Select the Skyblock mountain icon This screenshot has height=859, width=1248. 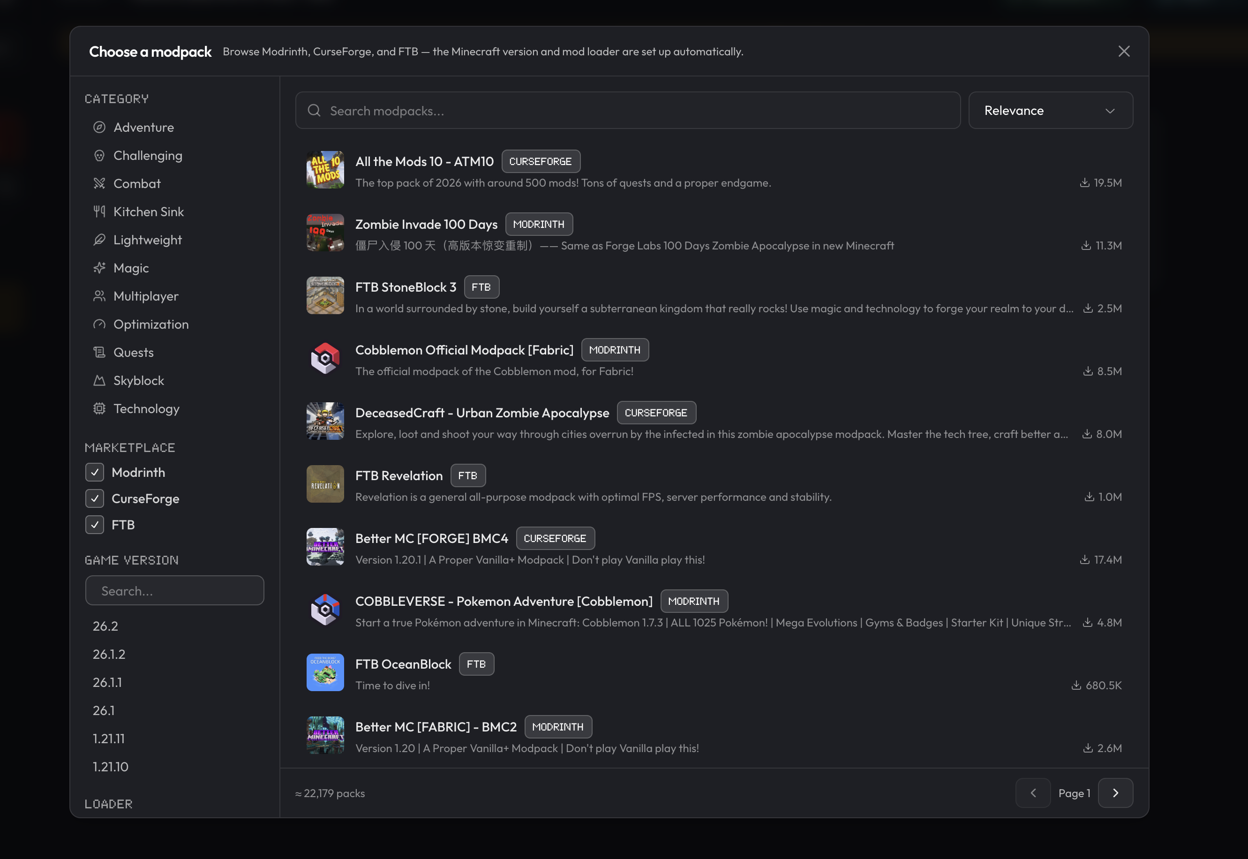(99, 381)
